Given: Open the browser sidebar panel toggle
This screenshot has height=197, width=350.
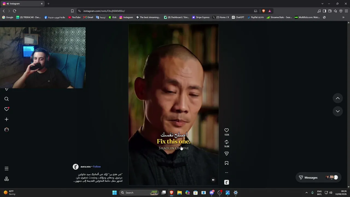Looking at the screenshot, I should (324, 11).
